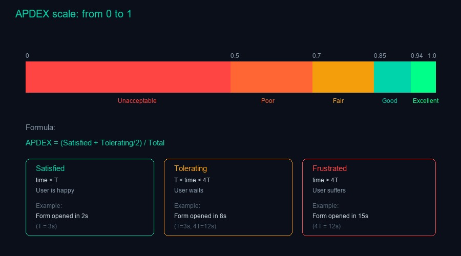461x256 pixels.
Task: Click the "APDEX scale: from 0 to 1" title
Action: pyautogui.click(x=73, y=14)
